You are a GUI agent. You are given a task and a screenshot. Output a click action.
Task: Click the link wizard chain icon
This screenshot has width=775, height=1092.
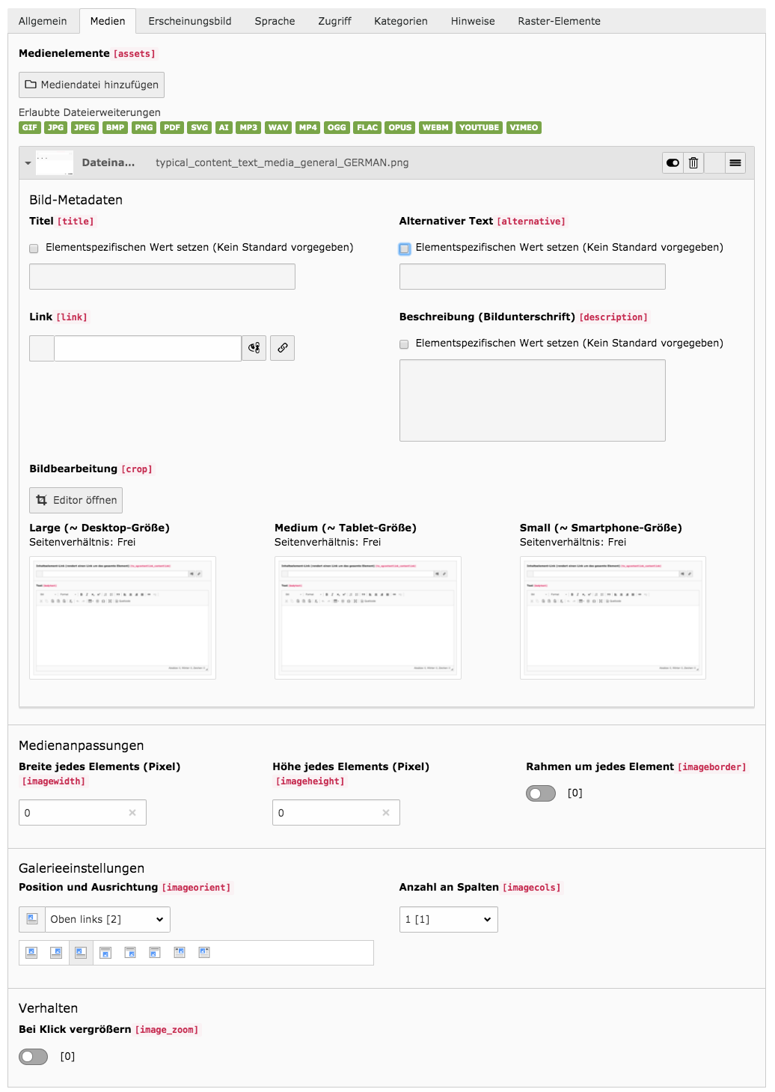(281, 348)
